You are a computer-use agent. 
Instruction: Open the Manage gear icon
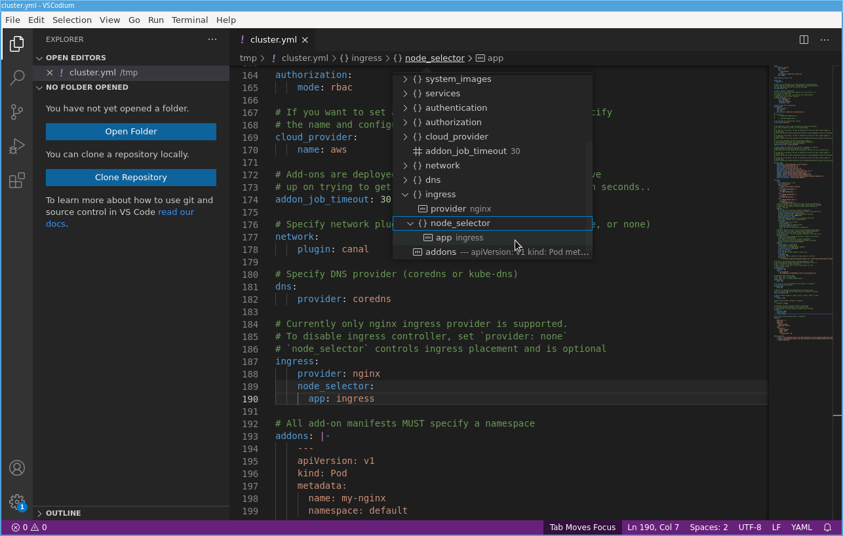click(x=17, y=502)
